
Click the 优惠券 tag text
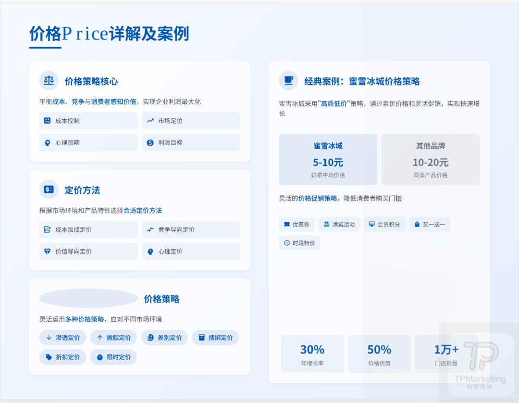coord(301,225)
